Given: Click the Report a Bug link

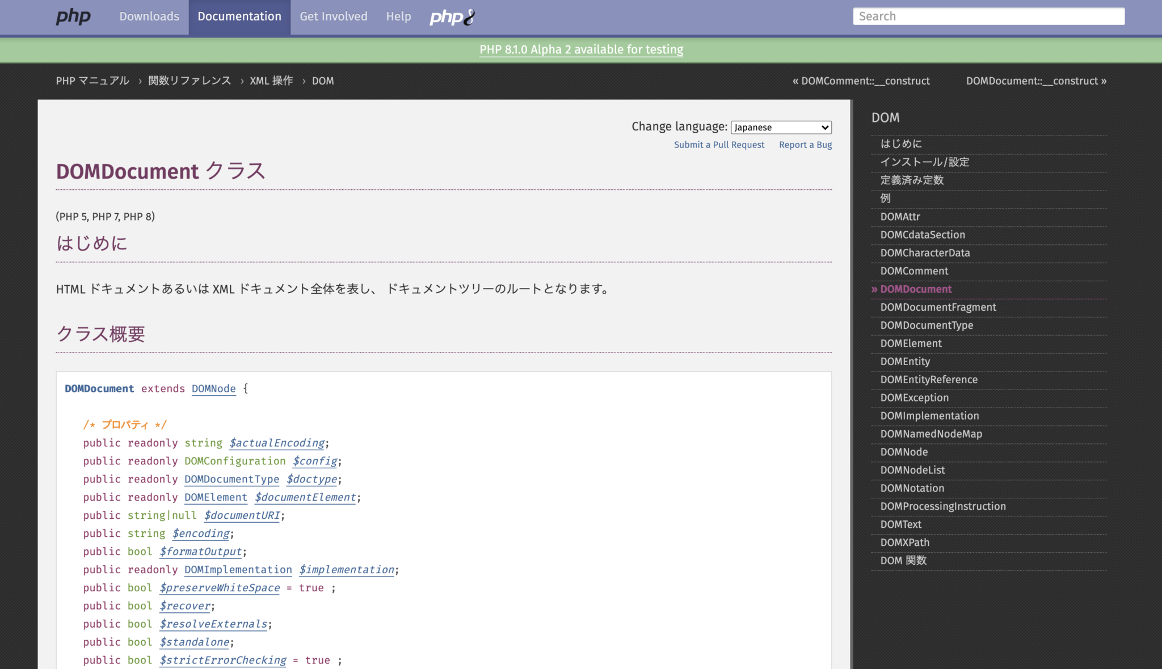Looking at the screenshot, I should point(805,145).
